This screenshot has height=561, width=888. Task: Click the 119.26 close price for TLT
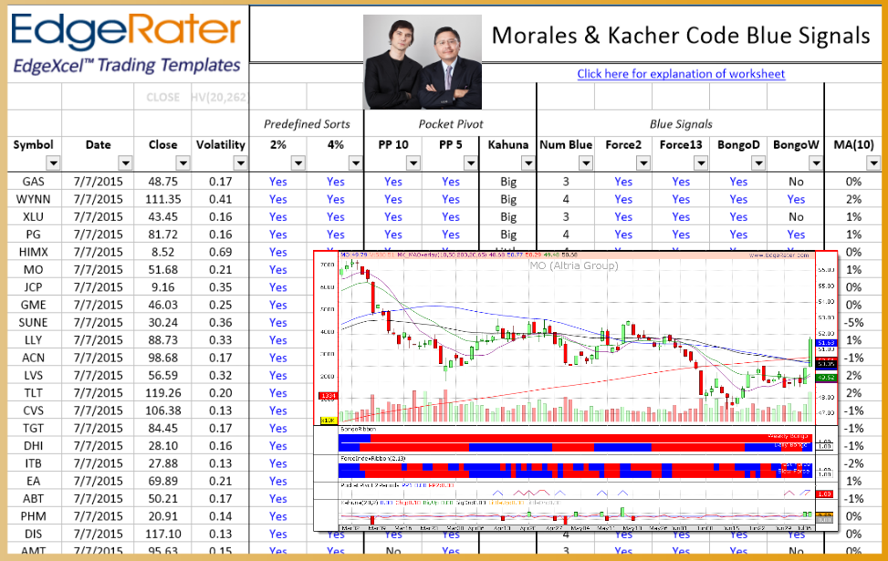pos(162,393)
